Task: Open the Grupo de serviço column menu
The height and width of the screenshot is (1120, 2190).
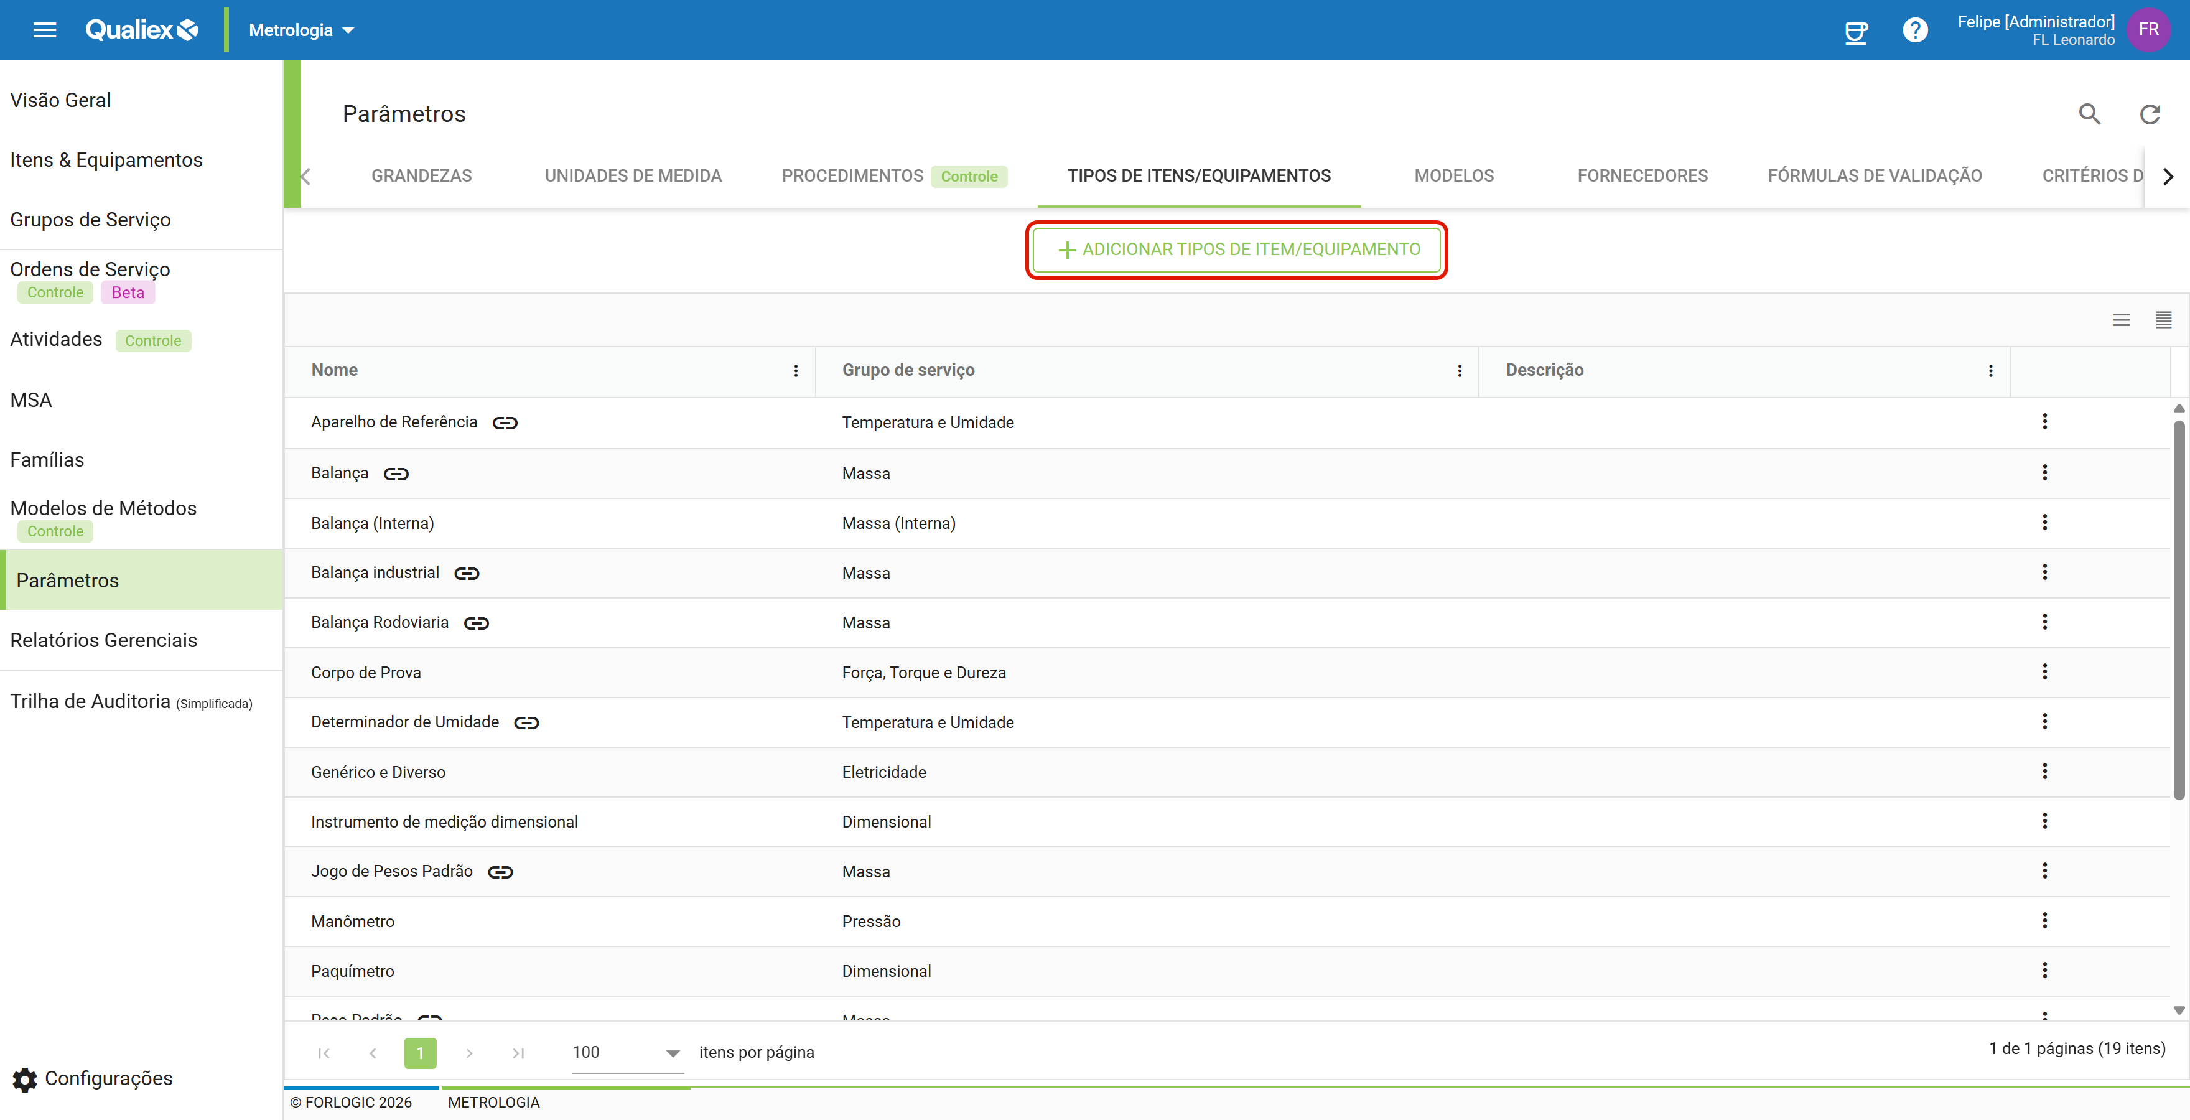Action: tap(1460, 371)
